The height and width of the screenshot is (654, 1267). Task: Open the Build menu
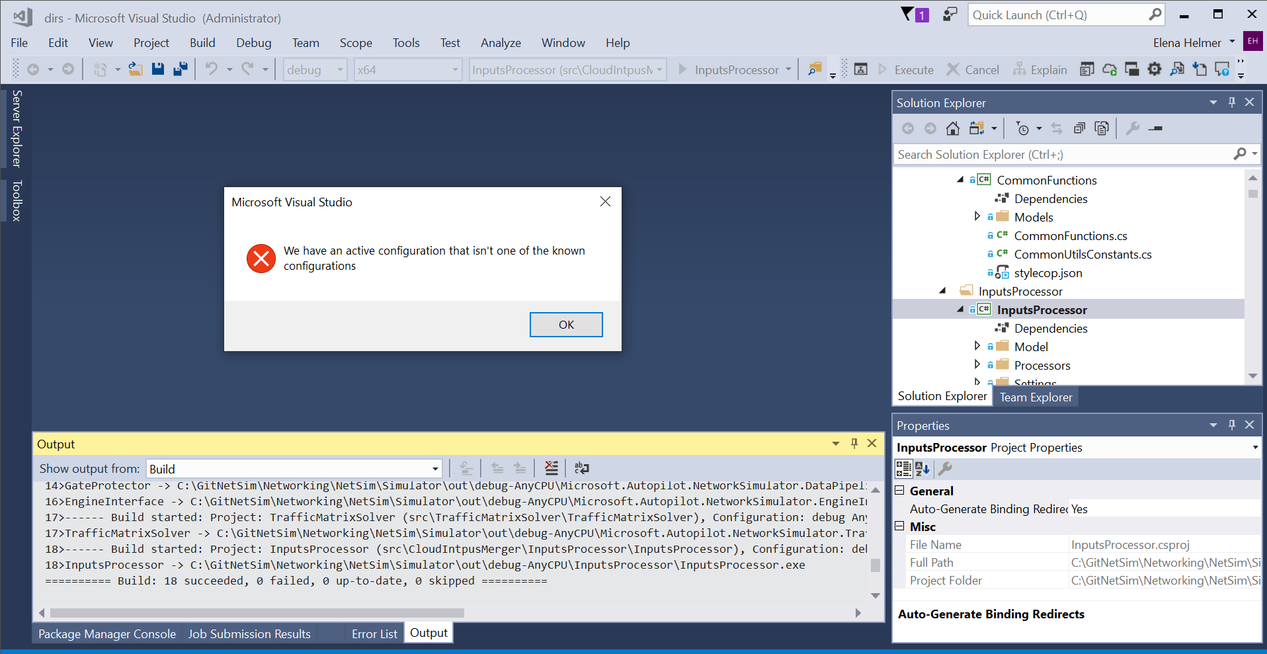202,43
